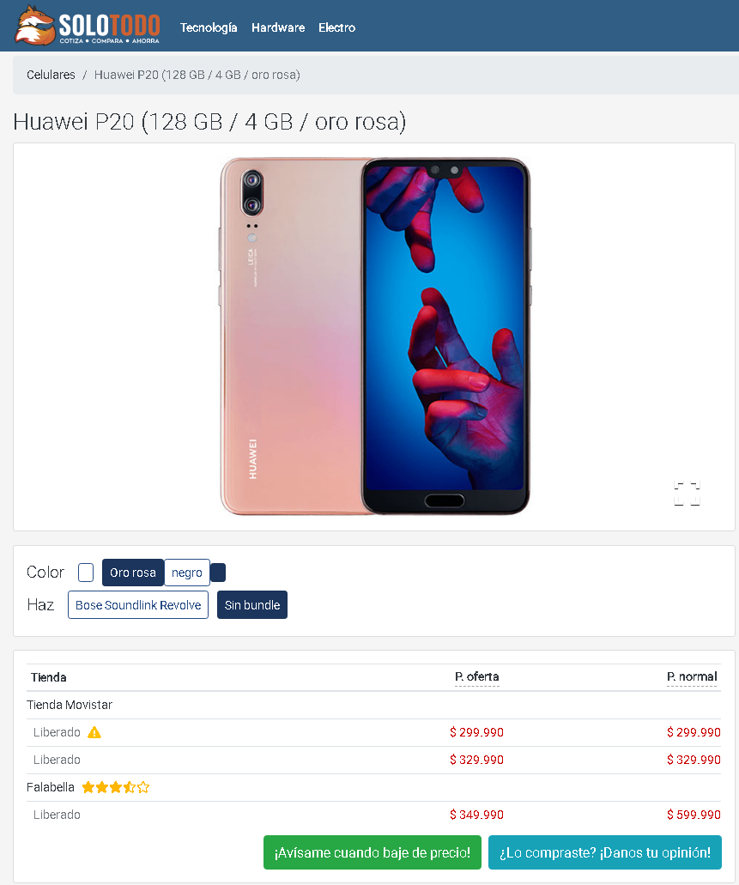Open the Hardware menu
The width and height of the screenshot is (739, 885).
click(x=278, y=27)
